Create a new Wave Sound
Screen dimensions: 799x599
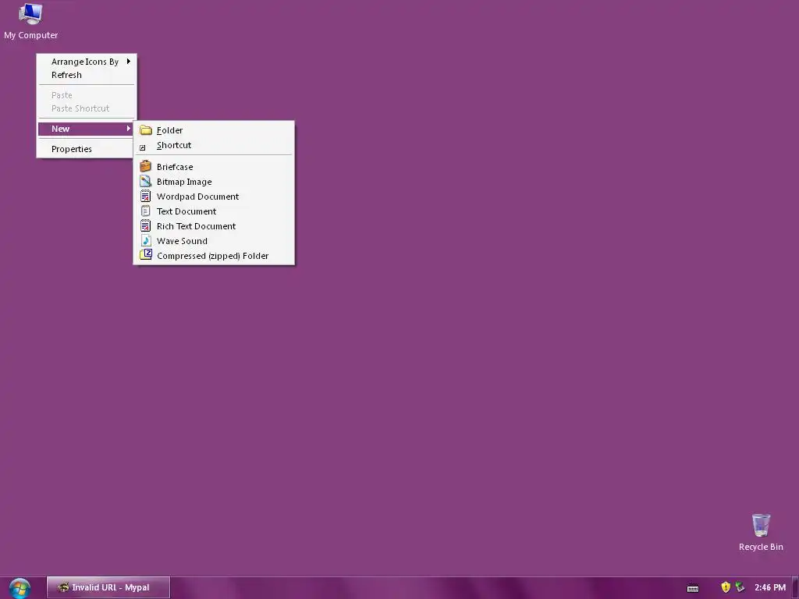(214, 241)
